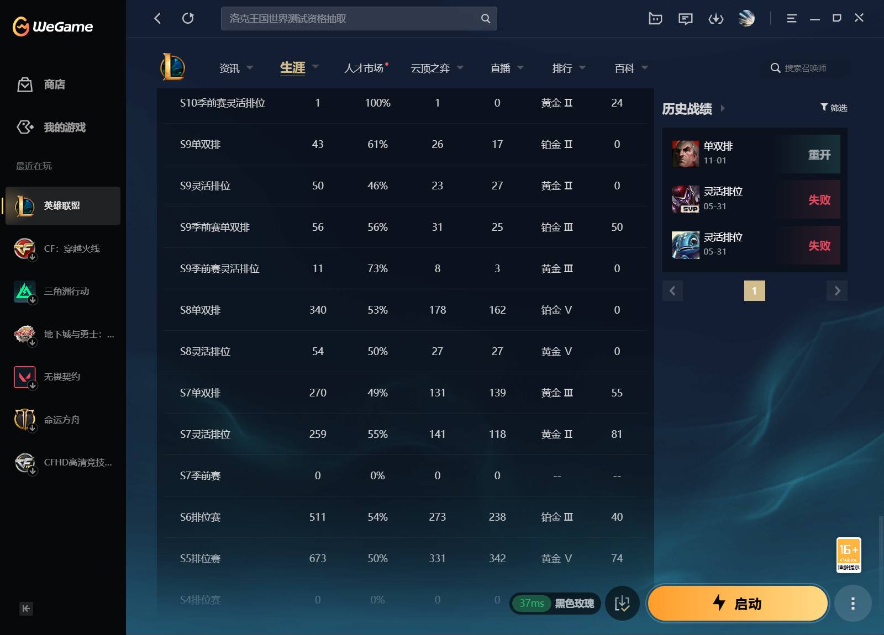
Task: Launch the game with 启动 button
Action: pos(738,603)
